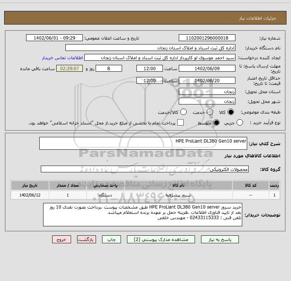Toggle the Islamic treasury payment checkbox
The width and height of the screenshot is (291, 281).
(x=180, y=123)
